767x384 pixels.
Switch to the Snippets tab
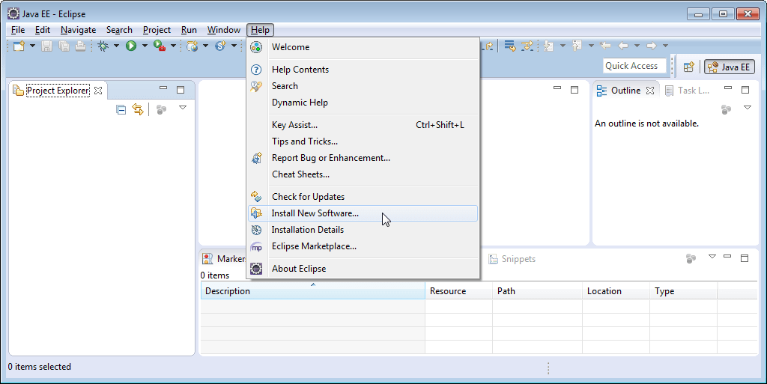512,259
